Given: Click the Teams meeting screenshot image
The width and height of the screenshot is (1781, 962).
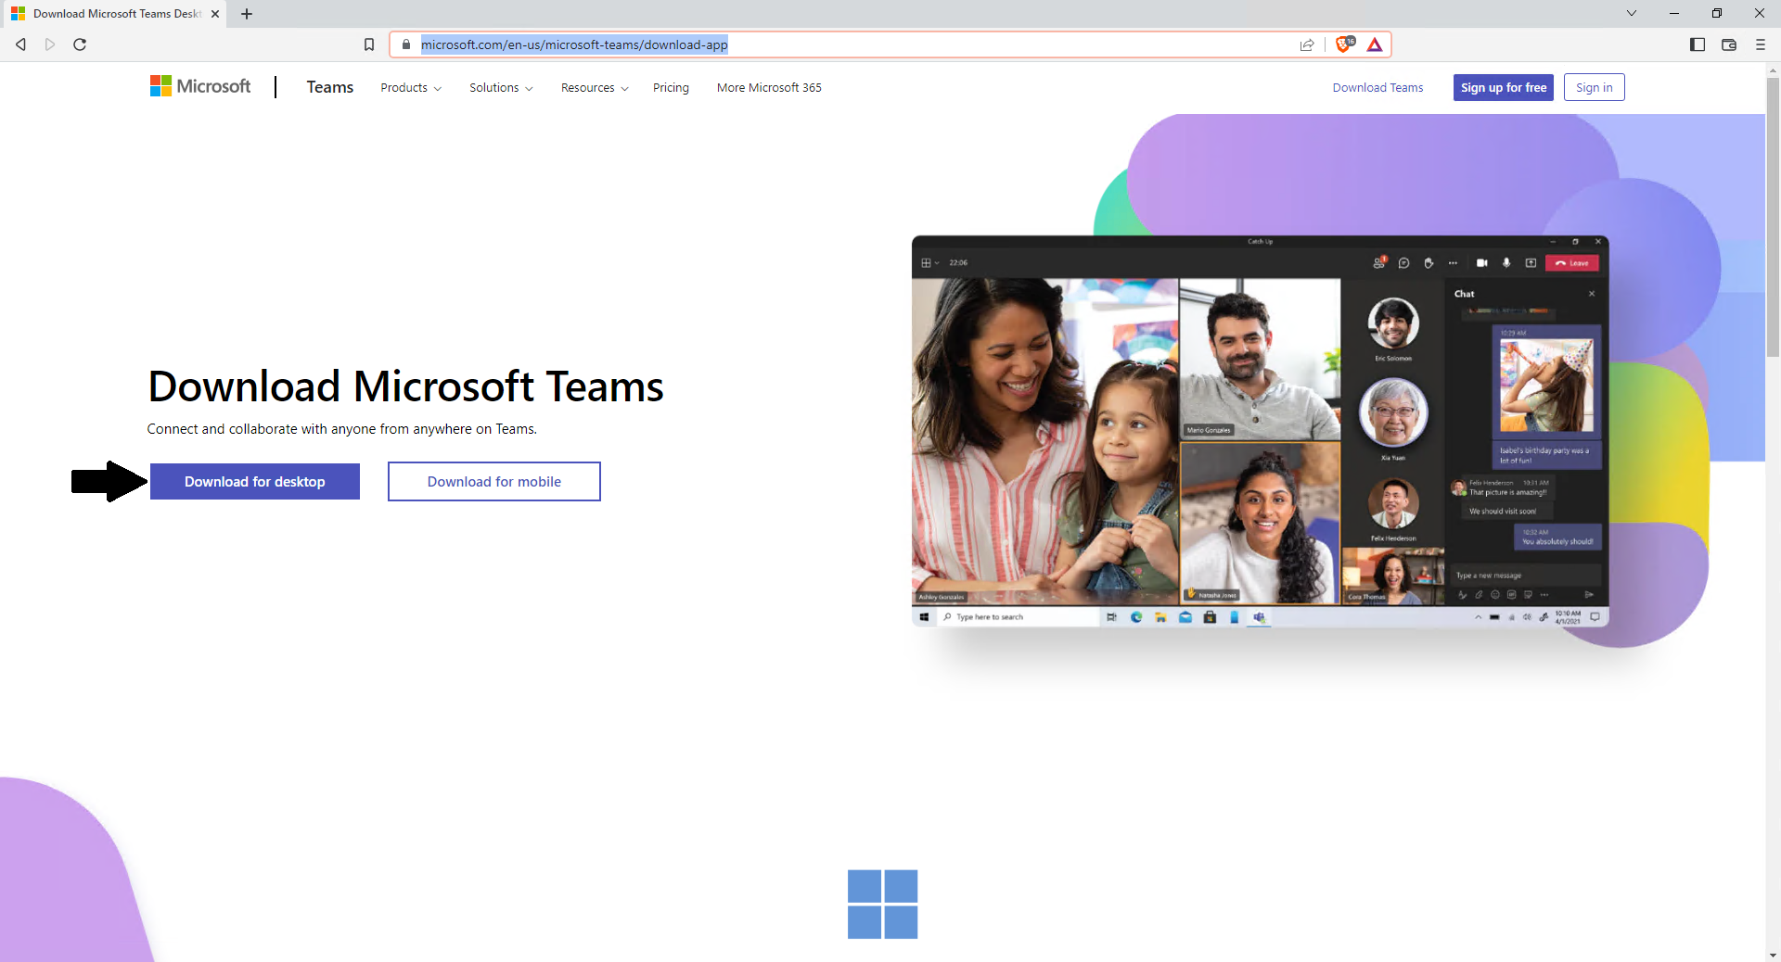Looking at the screenshot, I should click(1260, 431).
